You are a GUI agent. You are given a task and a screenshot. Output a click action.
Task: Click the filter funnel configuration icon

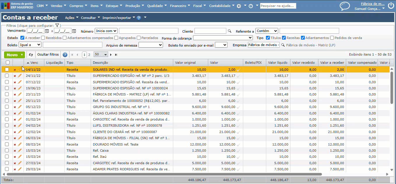point(57,26)
